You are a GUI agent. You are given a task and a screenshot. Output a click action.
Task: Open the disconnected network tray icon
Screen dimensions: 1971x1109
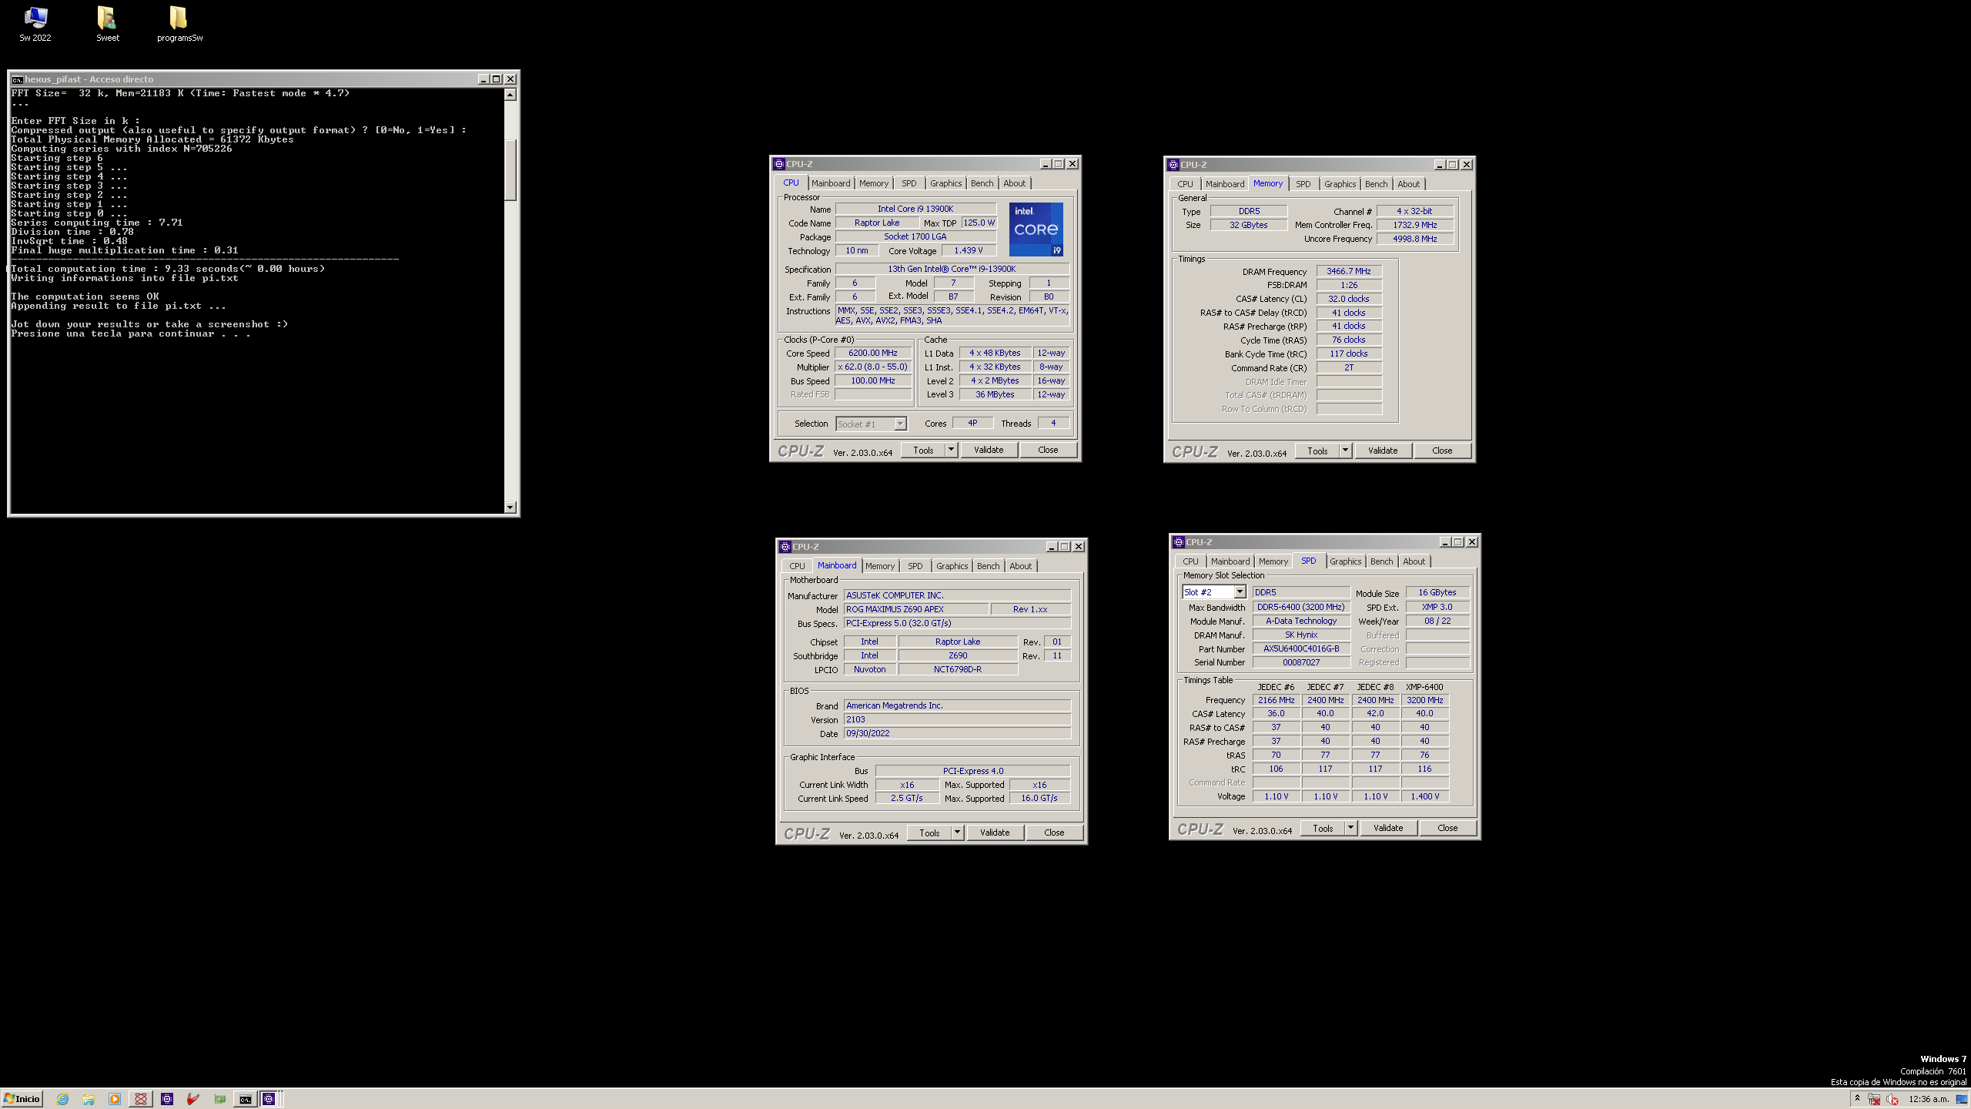pyautogui.click(x=1874, y=1099)
